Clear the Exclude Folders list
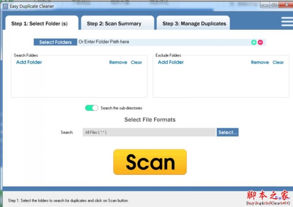 pos(278,62)
